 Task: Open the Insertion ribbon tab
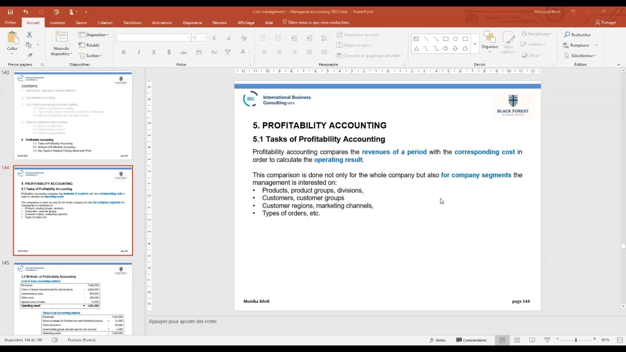[x=58, y=23]
